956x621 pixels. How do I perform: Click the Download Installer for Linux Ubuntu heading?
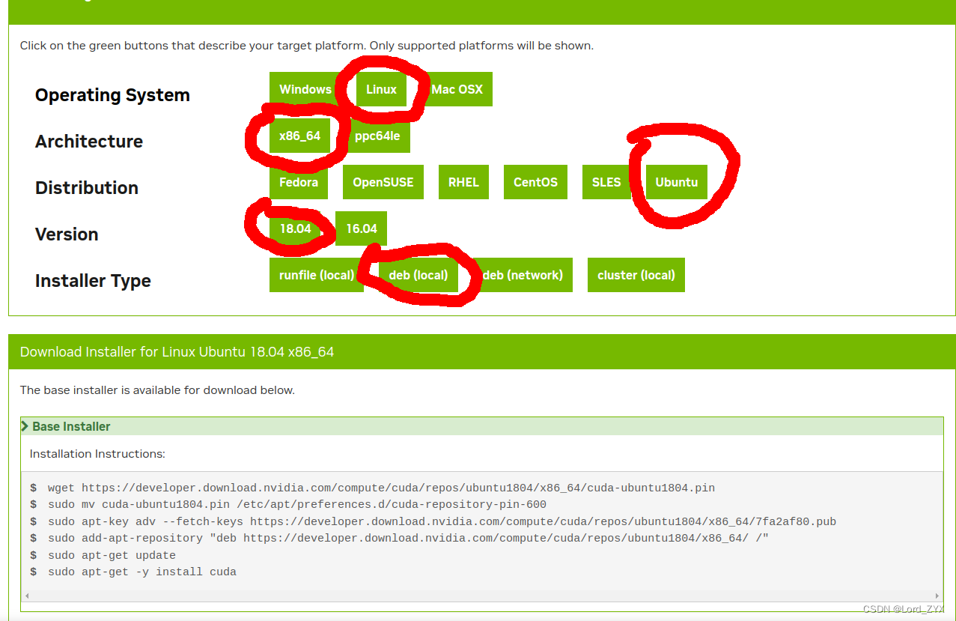[177, 352]
